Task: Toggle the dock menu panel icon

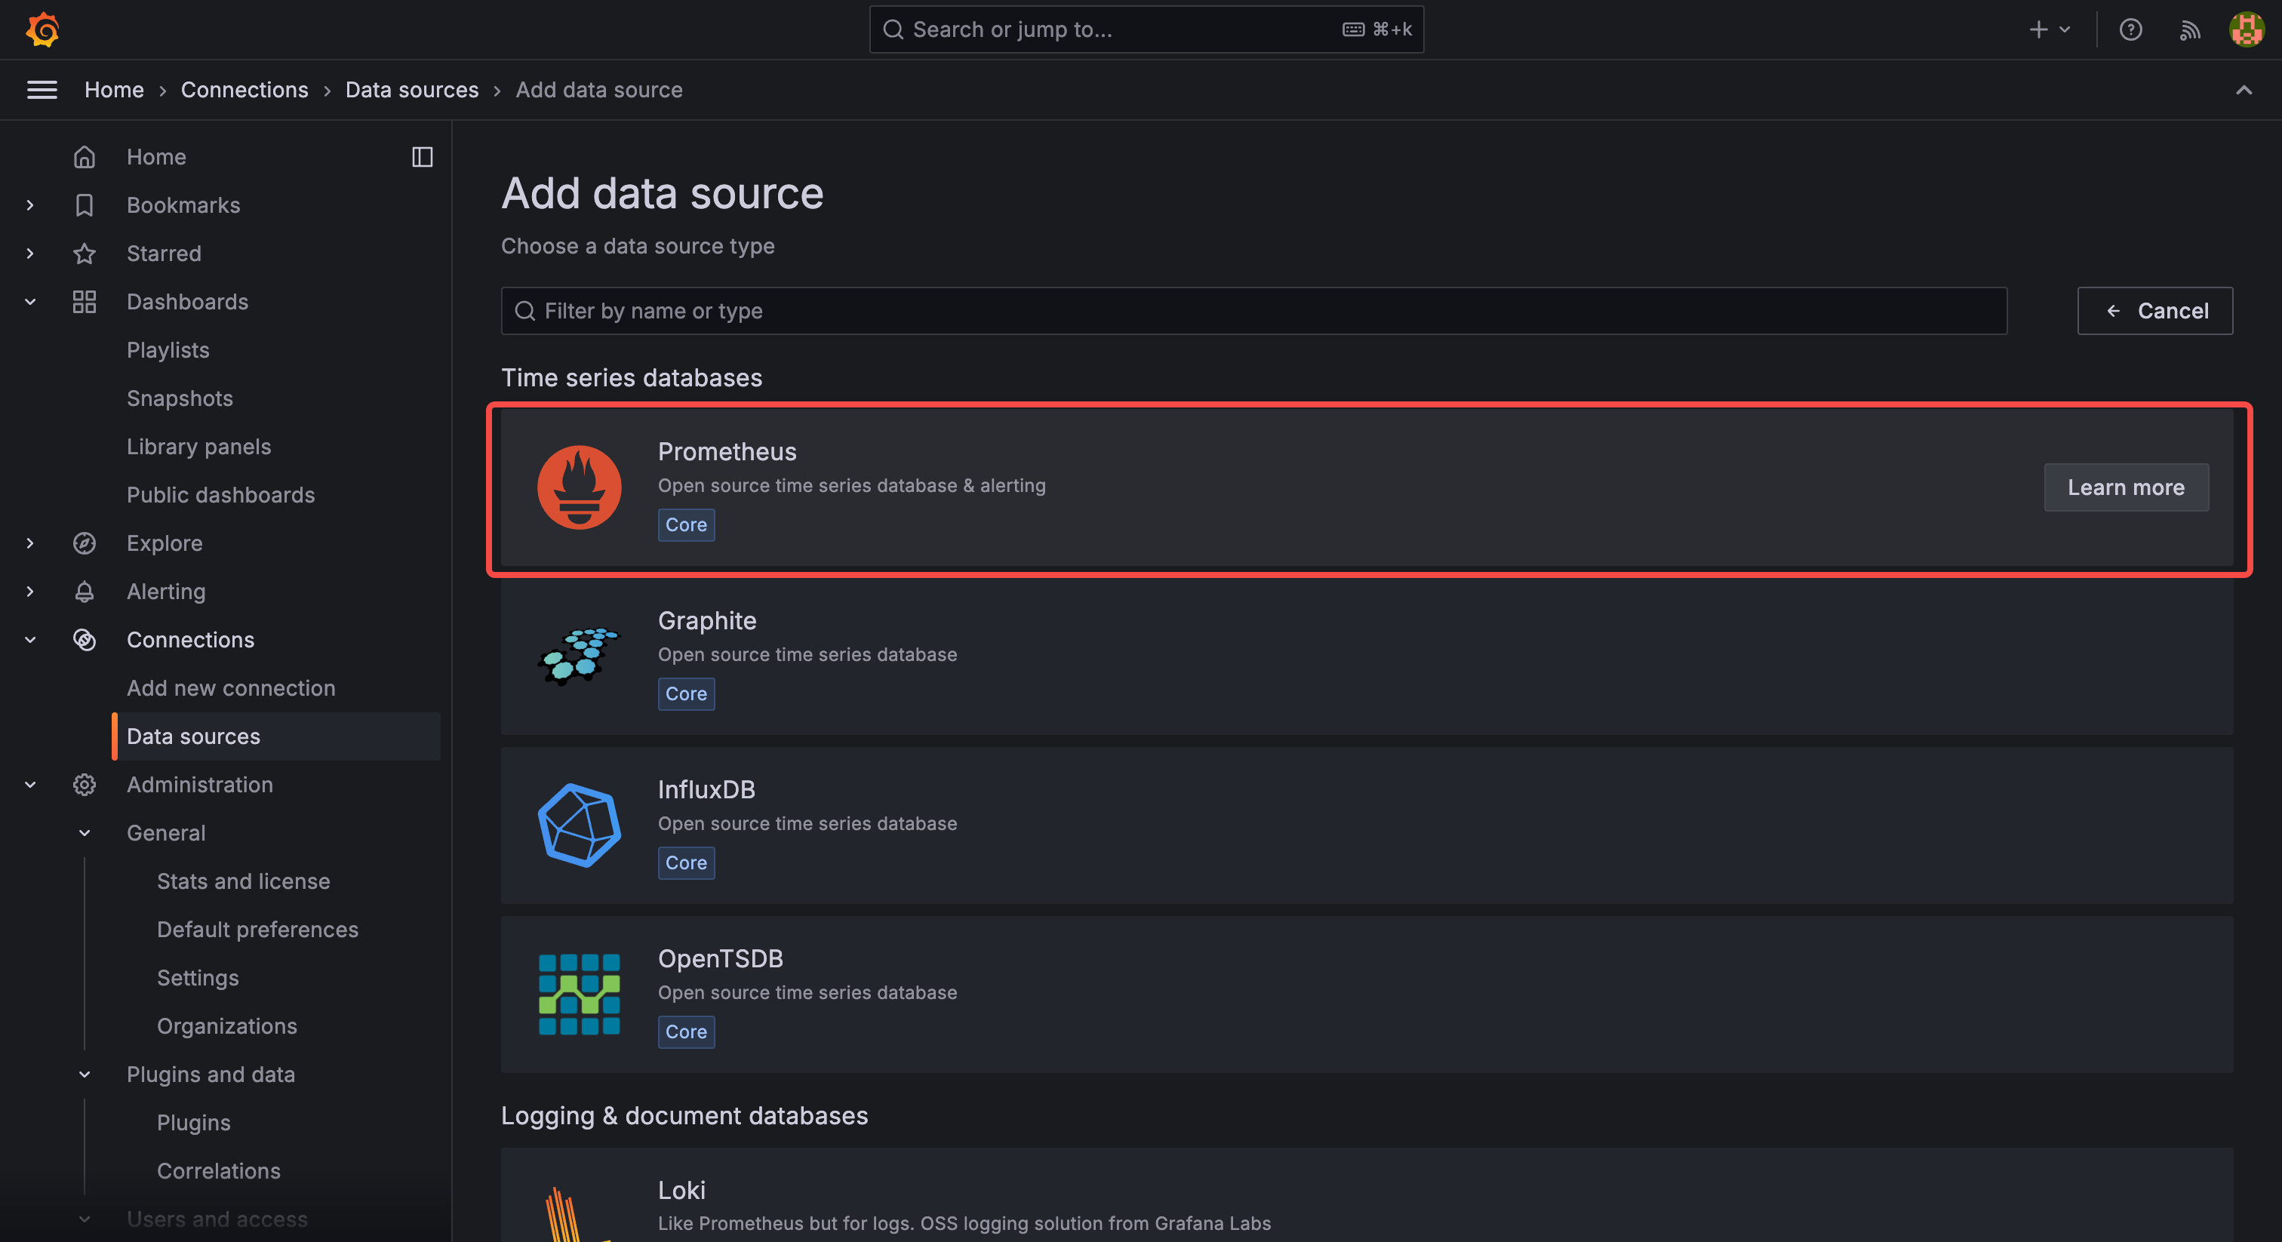Action: tap(423, 157)
